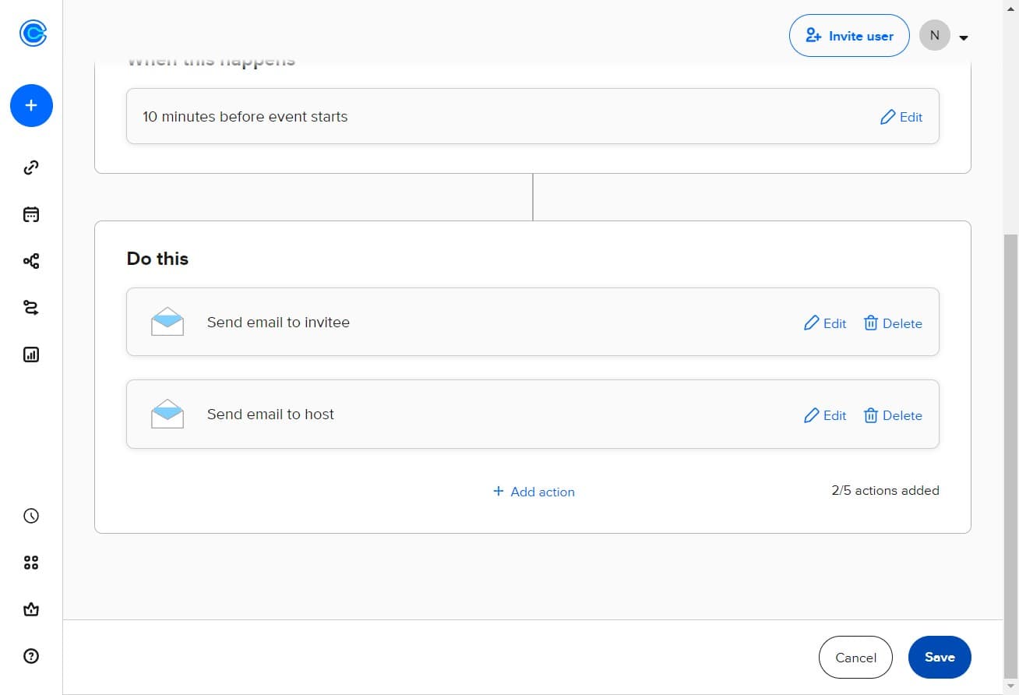Open Meetings calendar icon in sidebar
This screenshot has width=1019, height=695.
[x=31, y=214]
